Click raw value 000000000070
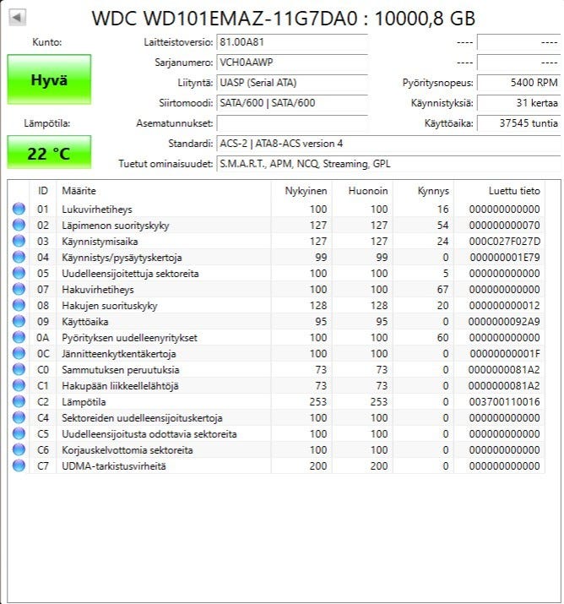 click(504, 226)
